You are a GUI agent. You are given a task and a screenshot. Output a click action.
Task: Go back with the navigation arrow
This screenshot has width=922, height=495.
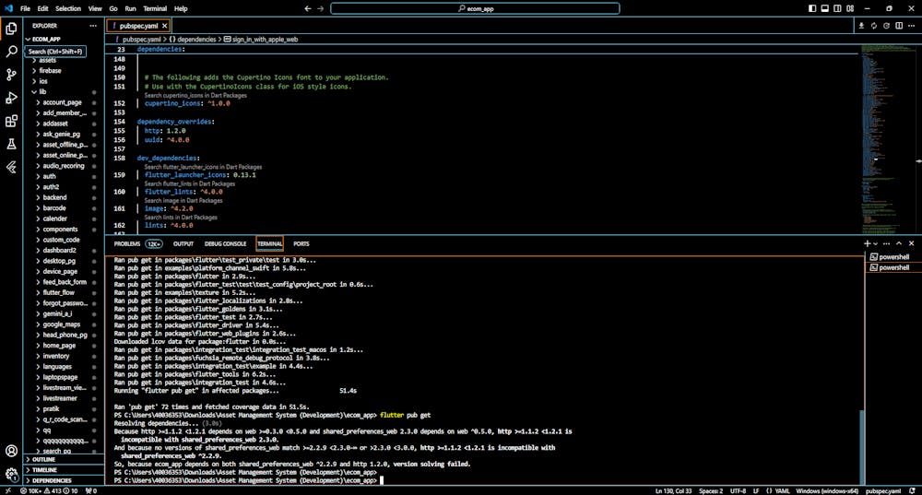308,8
